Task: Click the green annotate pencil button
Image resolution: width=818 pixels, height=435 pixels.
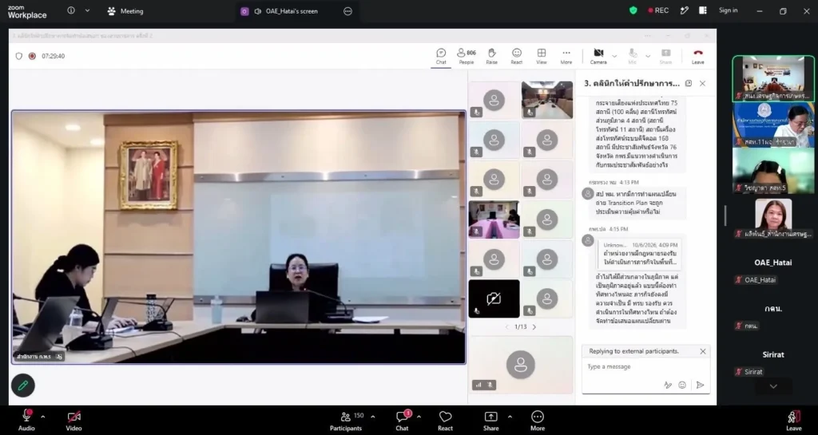Action: click(x=23, y=386)
